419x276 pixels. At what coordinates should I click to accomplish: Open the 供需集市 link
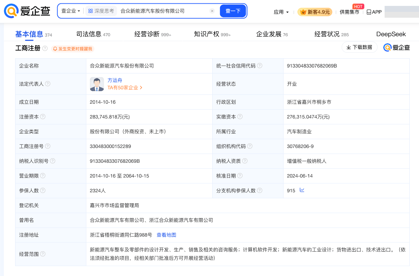[x=349, y=12]
